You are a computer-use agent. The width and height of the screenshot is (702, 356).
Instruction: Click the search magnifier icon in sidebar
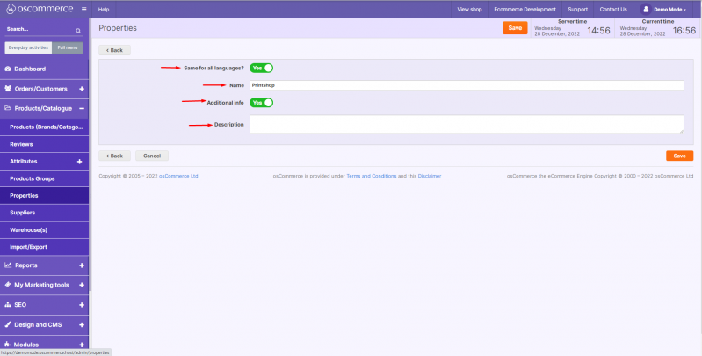click(x=78, y=30)
